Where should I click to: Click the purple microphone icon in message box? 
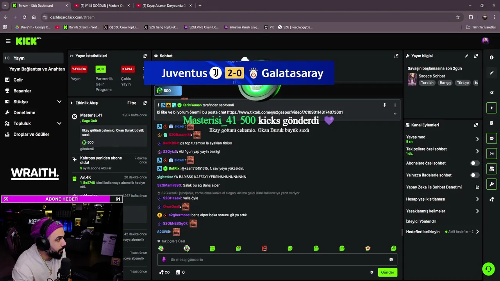[164, 260]
